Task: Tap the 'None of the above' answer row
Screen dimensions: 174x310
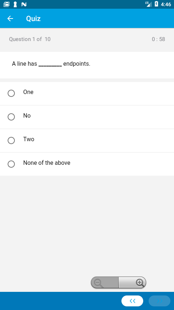Action: [87, 164]
